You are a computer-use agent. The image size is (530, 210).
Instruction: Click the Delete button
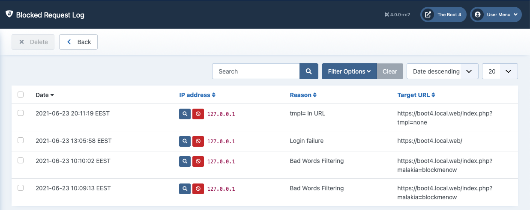point(33,42)
